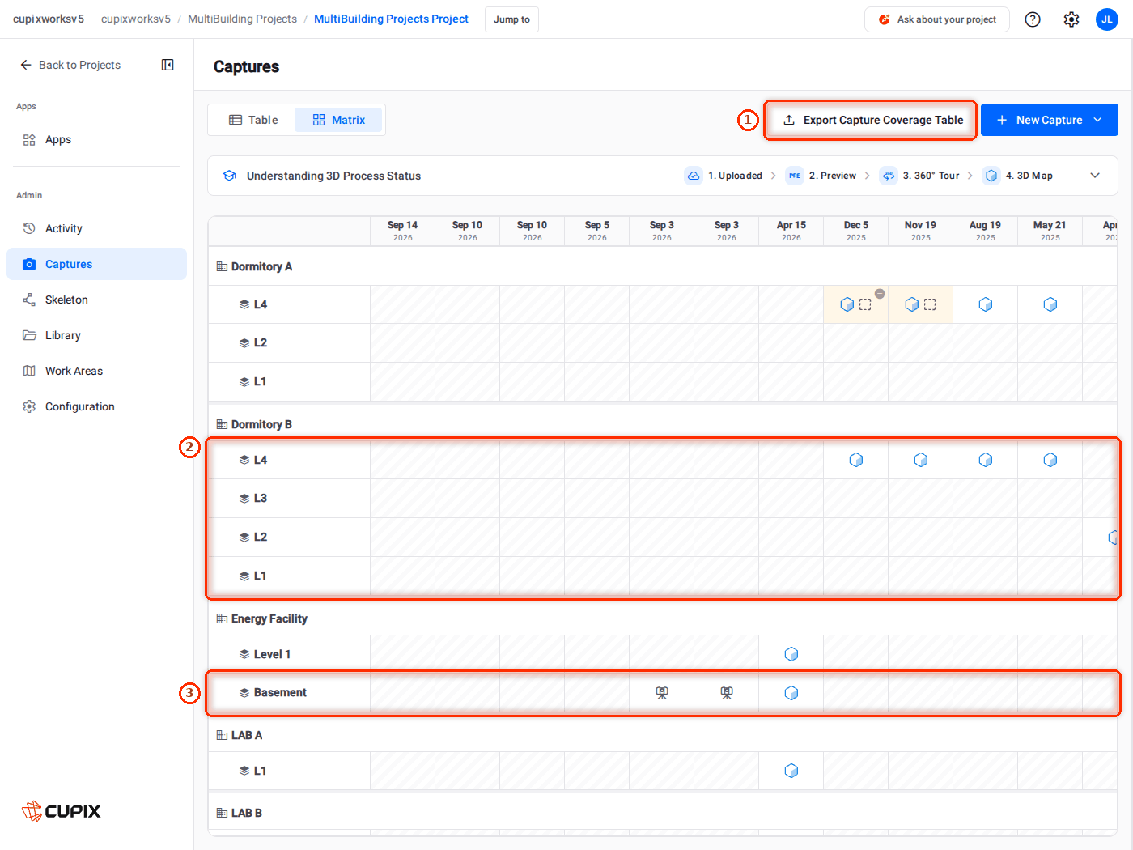The width and height of the screenshot is (1133, 850).
Task: Switch to Matrix view
Action: point(338,120)
